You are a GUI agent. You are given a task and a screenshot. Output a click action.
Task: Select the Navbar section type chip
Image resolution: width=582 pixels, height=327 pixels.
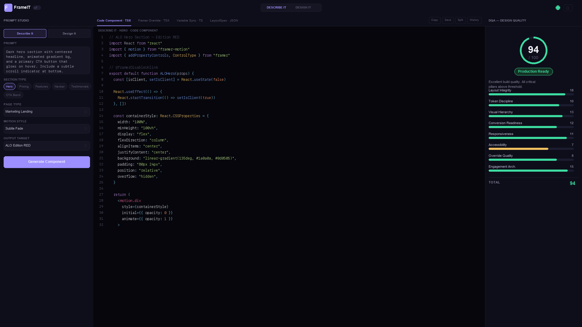pos(59,87)
